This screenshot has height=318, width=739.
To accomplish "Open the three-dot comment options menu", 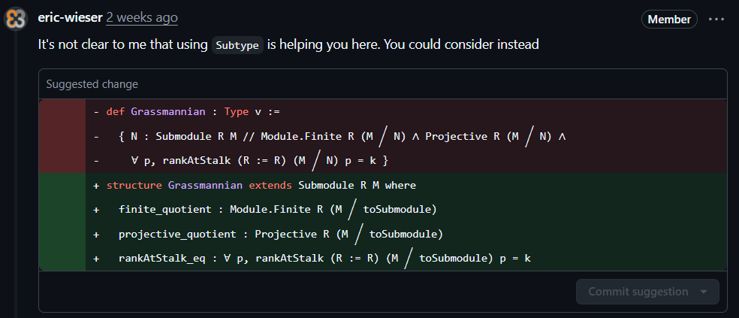I will pos(716,19).
